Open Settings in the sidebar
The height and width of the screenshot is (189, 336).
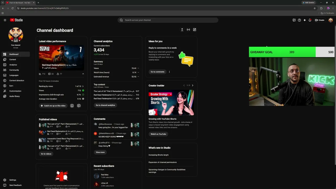pyautogui.click(x=16, y=180)
